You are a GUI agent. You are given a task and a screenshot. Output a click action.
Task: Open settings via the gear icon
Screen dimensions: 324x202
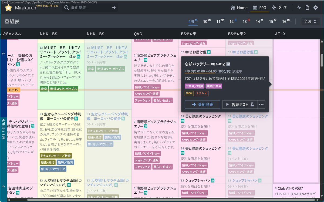click(316, 8)
